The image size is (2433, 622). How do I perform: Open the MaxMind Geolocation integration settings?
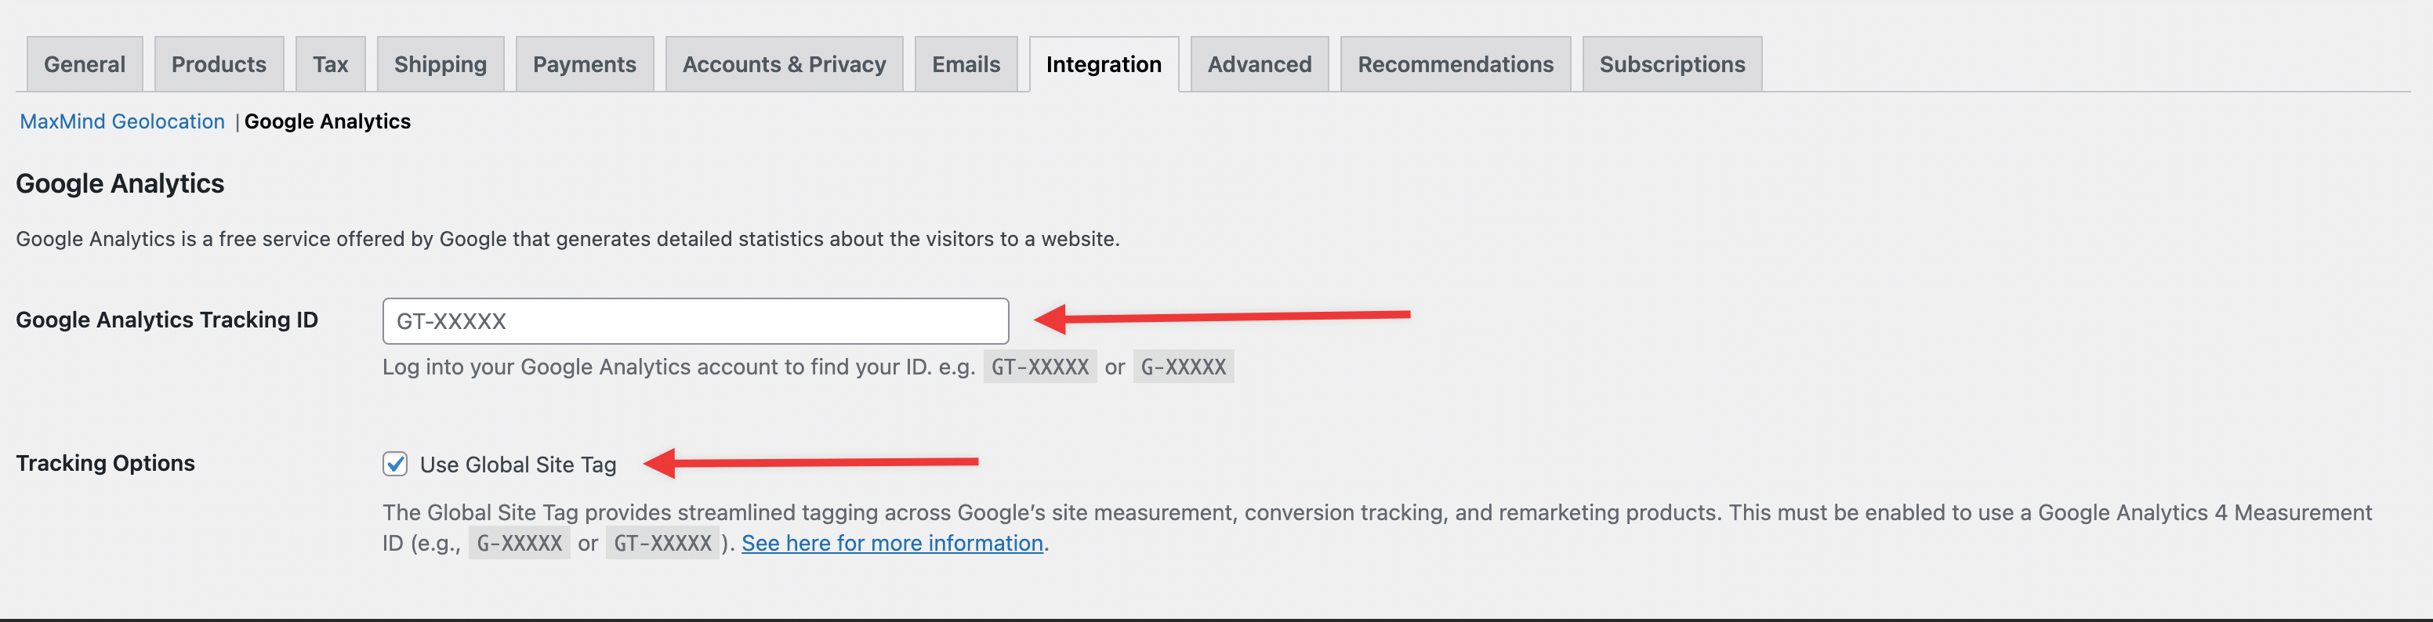click(121, 121)
